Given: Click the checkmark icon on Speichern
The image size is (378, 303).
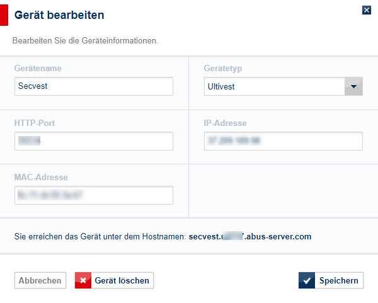Looking at the screenshot, I should [307, 280].
